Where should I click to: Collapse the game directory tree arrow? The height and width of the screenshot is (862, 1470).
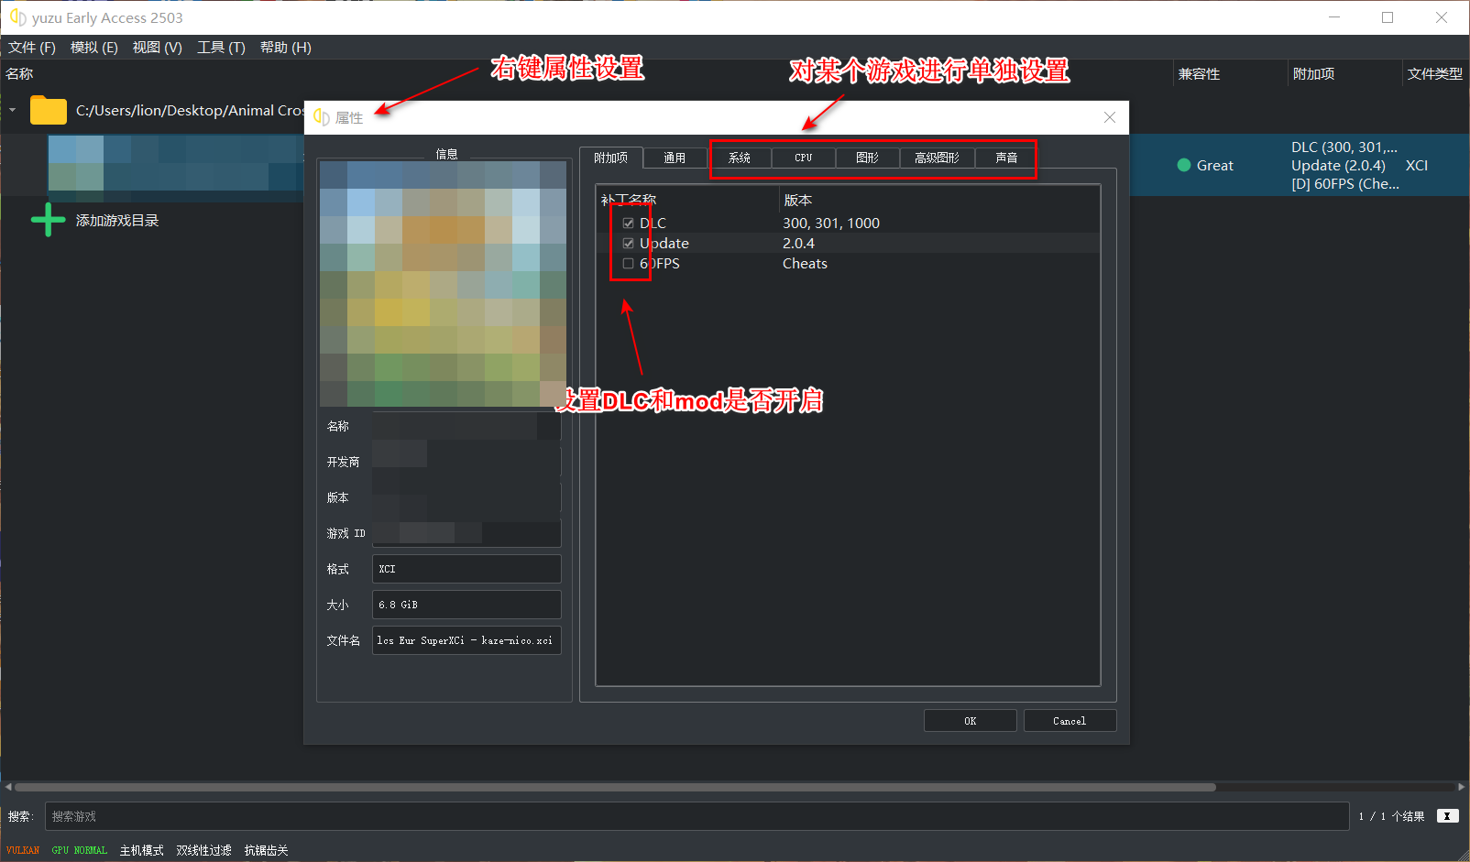(13, 110)
